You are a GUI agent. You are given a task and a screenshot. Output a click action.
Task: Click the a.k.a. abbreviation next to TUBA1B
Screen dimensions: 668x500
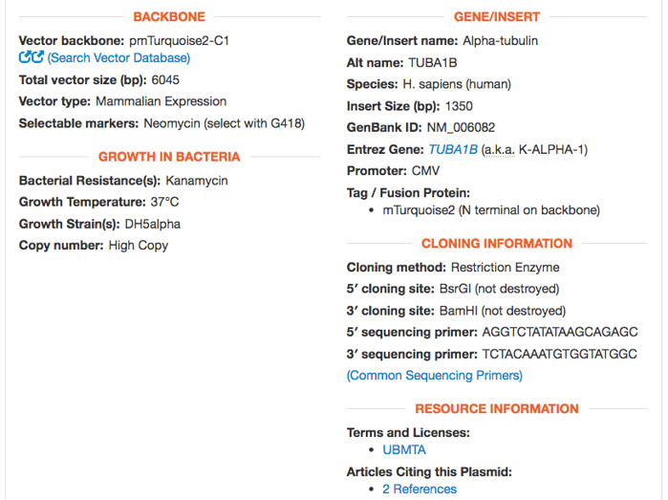[x=498, y=149]
